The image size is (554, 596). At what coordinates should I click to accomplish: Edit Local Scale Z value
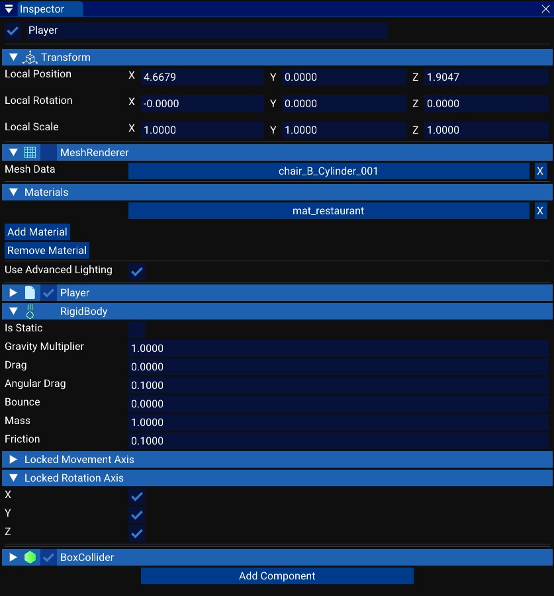click(x=486, y=130)
